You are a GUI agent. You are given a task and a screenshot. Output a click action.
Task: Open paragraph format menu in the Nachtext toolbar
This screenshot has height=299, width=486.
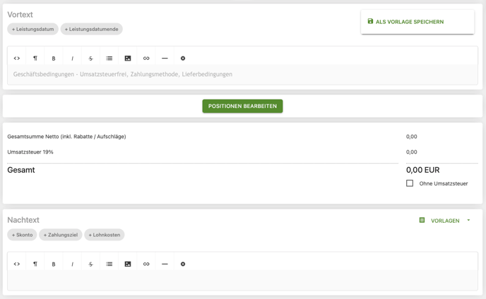35,264
